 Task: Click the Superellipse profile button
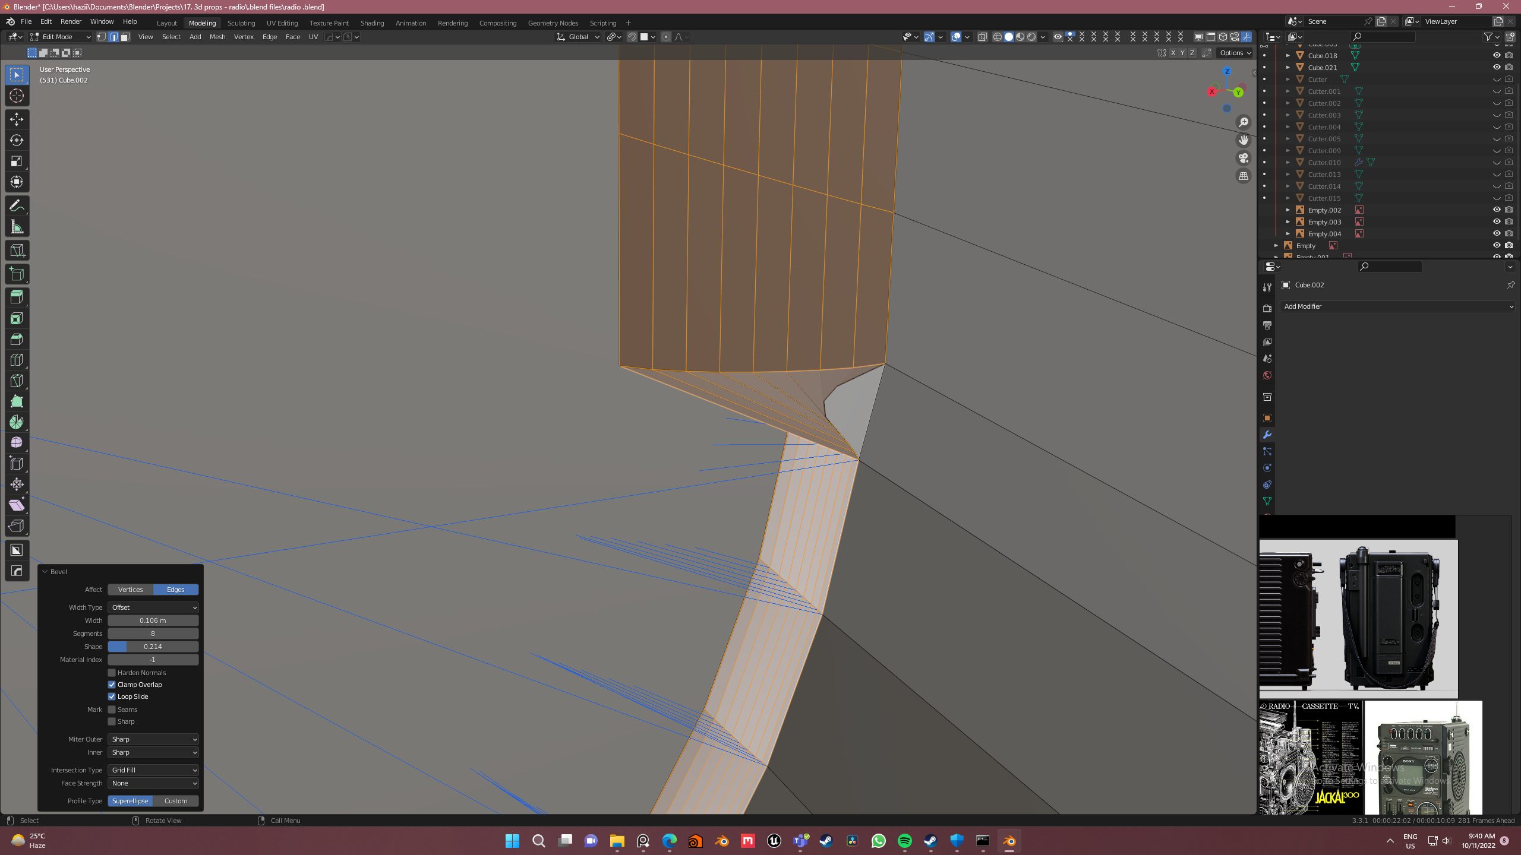click(131, 801)
